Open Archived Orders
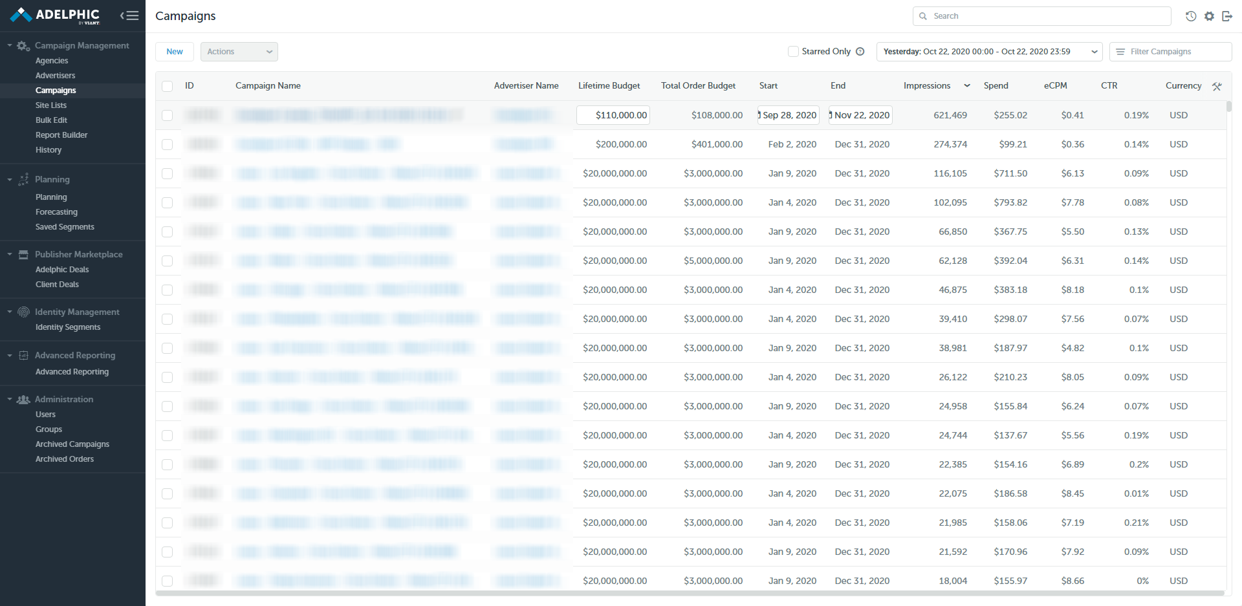1242x606 pixels. coord(65,459)
